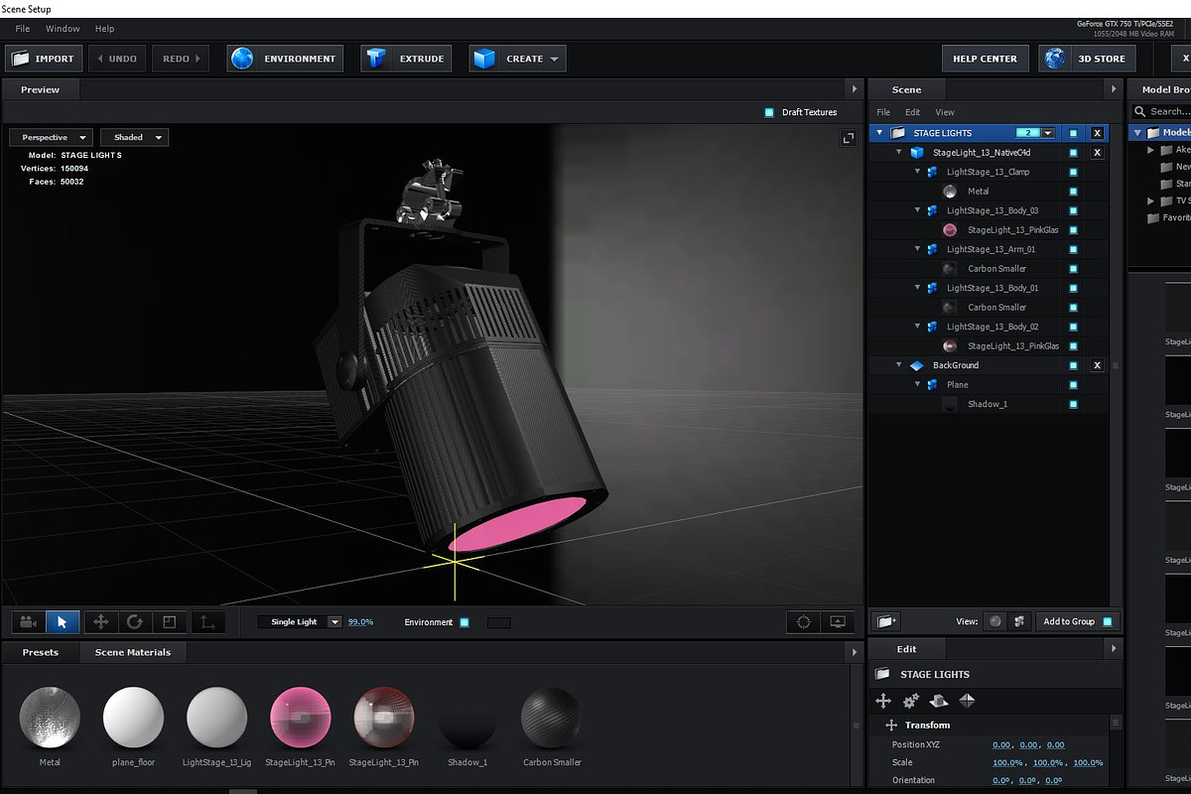
Task: Toggle the Environment checkbox
Action: click(464, 622)
